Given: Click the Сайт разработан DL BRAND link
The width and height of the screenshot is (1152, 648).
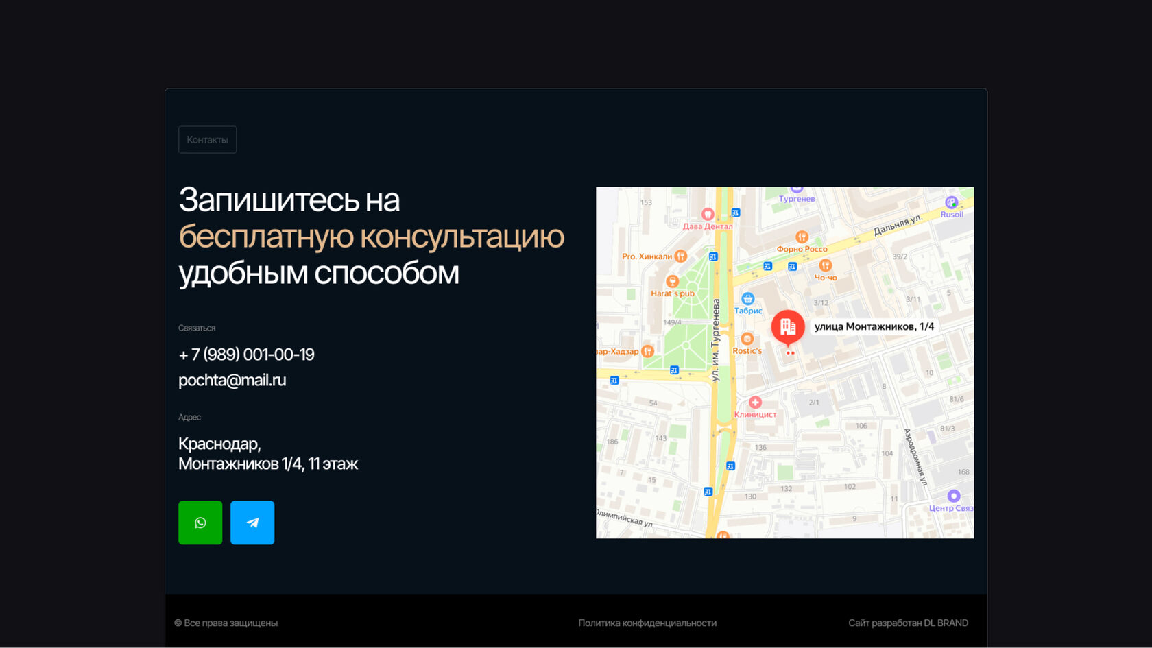Looking at the screenshot, I should 908,623.
